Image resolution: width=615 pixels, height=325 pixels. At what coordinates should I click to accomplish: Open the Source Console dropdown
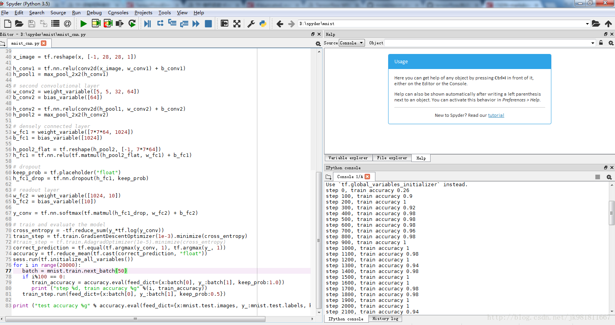point(352,43)
